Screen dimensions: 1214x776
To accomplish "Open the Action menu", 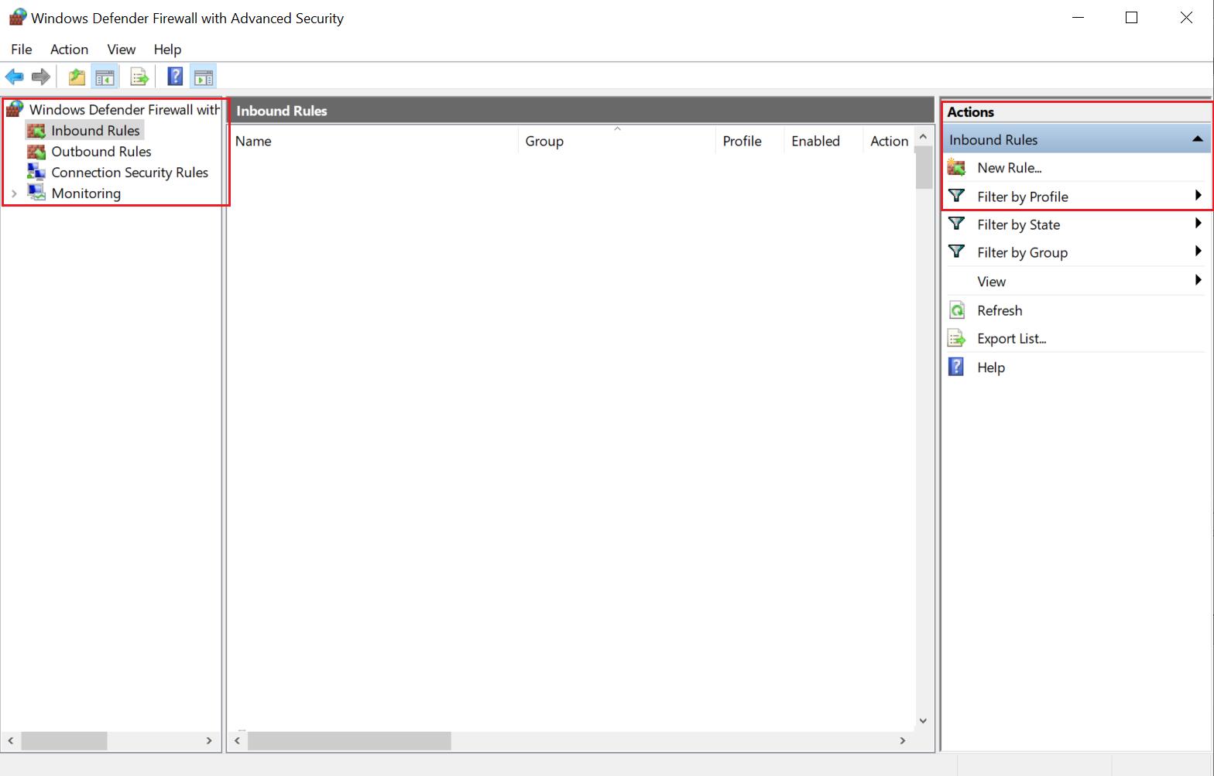I will pyautogui.click(x=69, y=50).
